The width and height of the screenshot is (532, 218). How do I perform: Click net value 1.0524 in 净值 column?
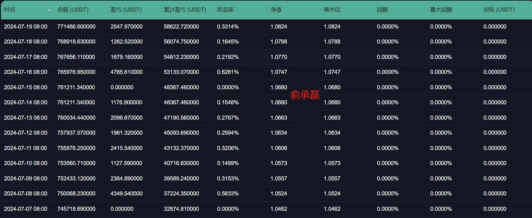pos(279,194)
